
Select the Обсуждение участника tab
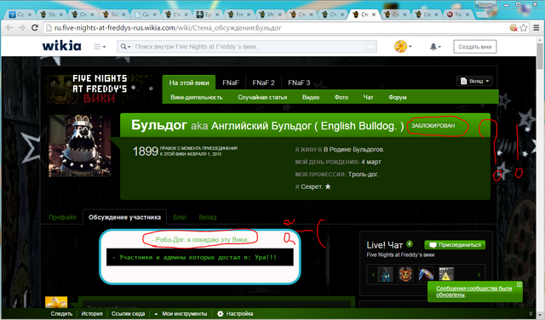point(124,217)
